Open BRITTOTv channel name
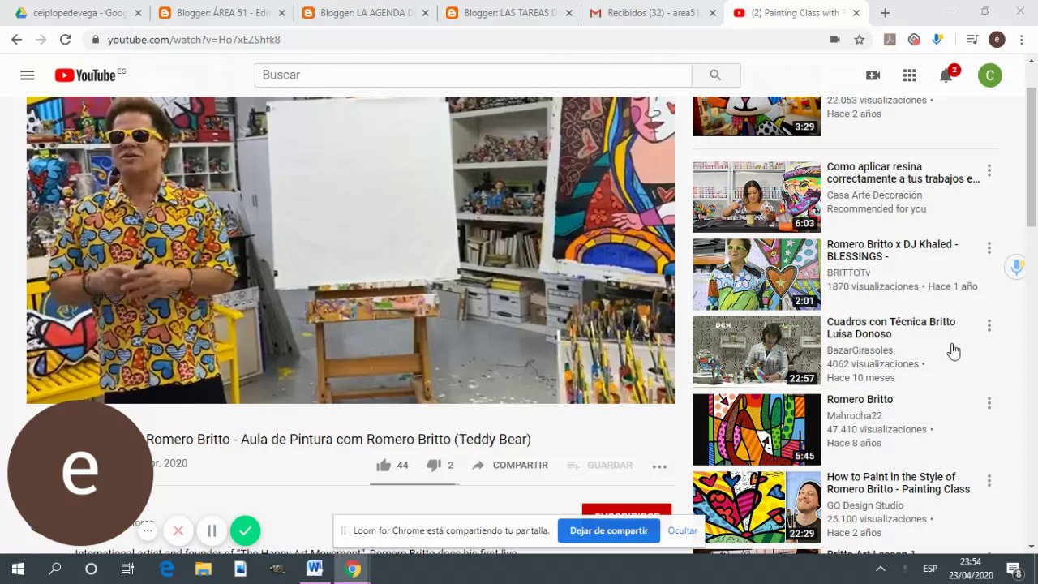Screen dimensions: 1038x584 coord(848,273)
